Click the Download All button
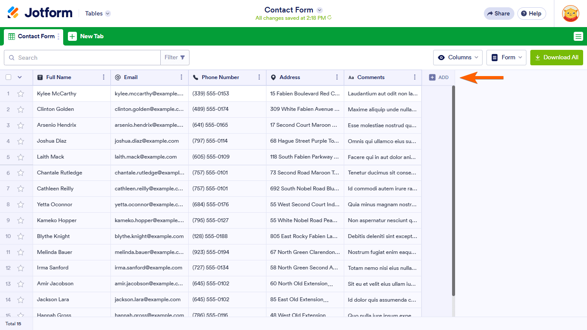587x330 pixels. [556, 58]
